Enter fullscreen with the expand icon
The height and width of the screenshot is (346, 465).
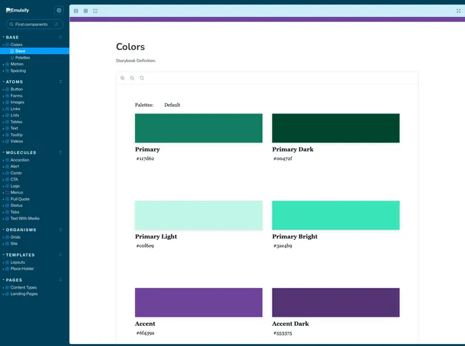coord(458,11)
